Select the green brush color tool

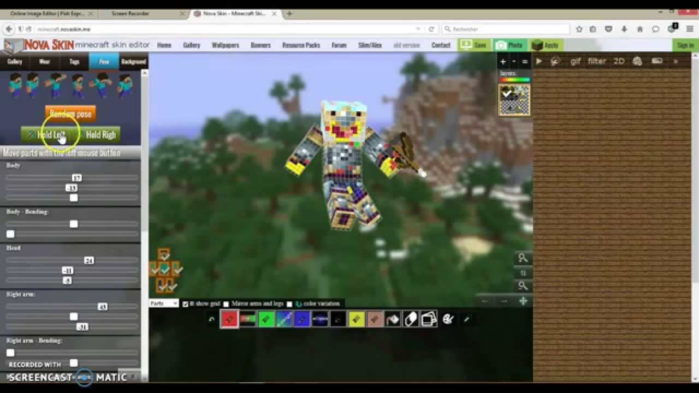point(266,319)
